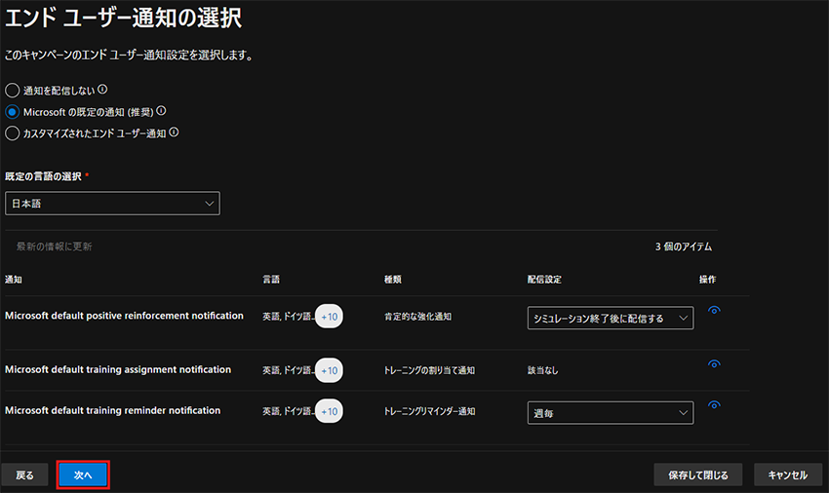
Task: Sort by 種類 column header
Action: point(393,280)
